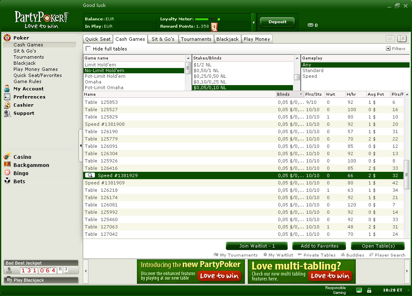This screenshot has width=412, height=296.
Task: Click the Bets soccer ball icon
Action: [x=7, y=180]
